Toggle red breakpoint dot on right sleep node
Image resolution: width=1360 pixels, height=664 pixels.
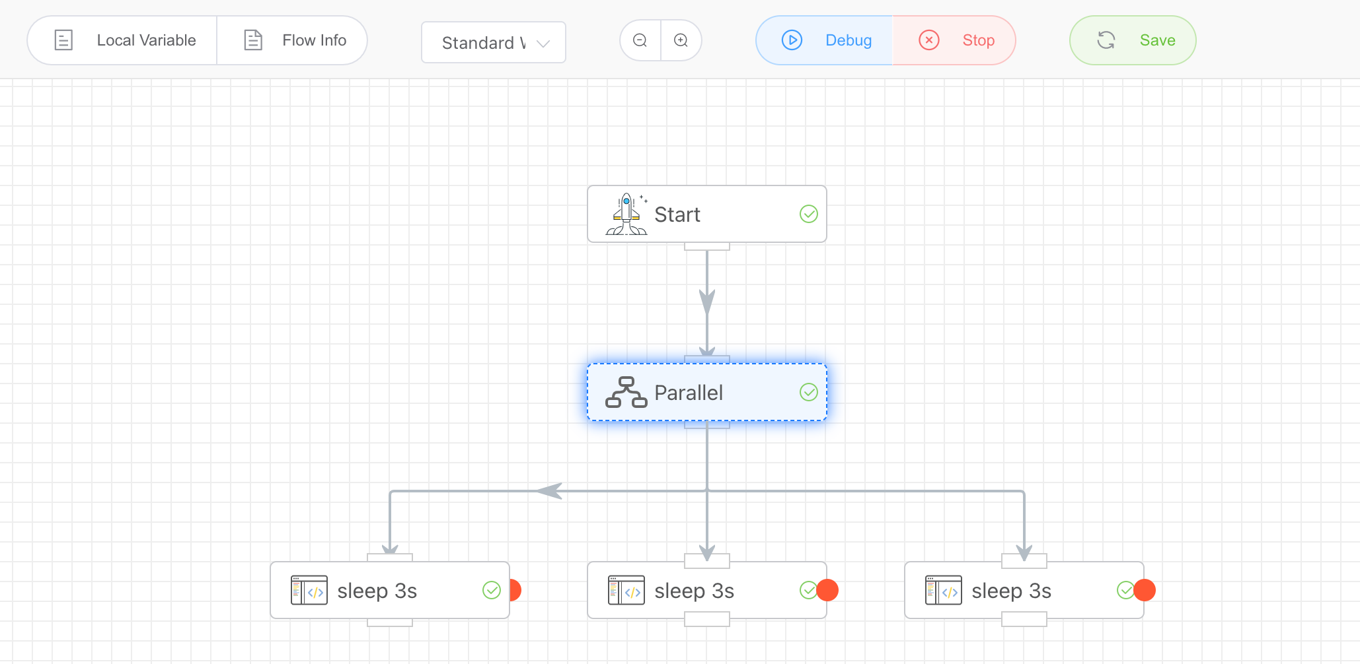1145,590
